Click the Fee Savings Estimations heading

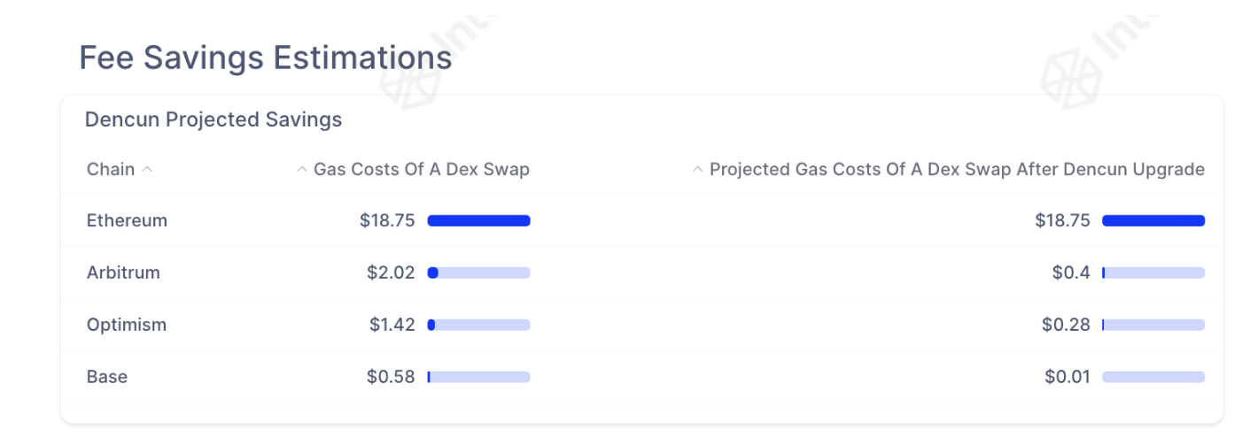point(266,58)
